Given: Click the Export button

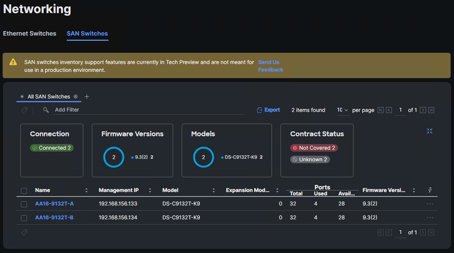Looking at the screenshot, I should click(268, 110).
